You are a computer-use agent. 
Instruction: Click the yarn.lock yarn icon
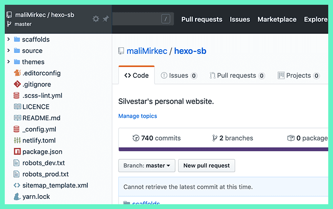point(17,197)
